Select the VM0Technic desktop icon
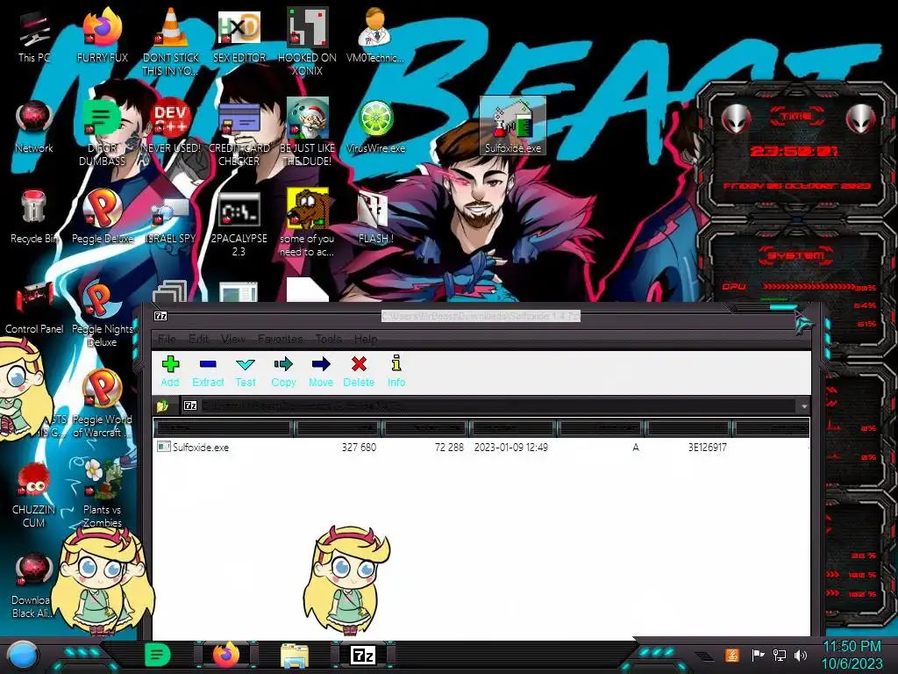Screen dimensions: 898x674 pyautogui.click(x=375, y=35)
